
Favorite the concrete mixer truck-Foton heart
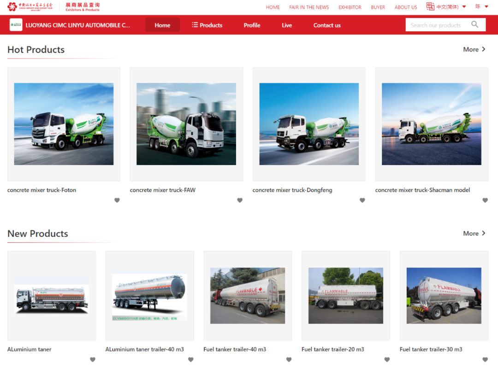click(117, 200)
